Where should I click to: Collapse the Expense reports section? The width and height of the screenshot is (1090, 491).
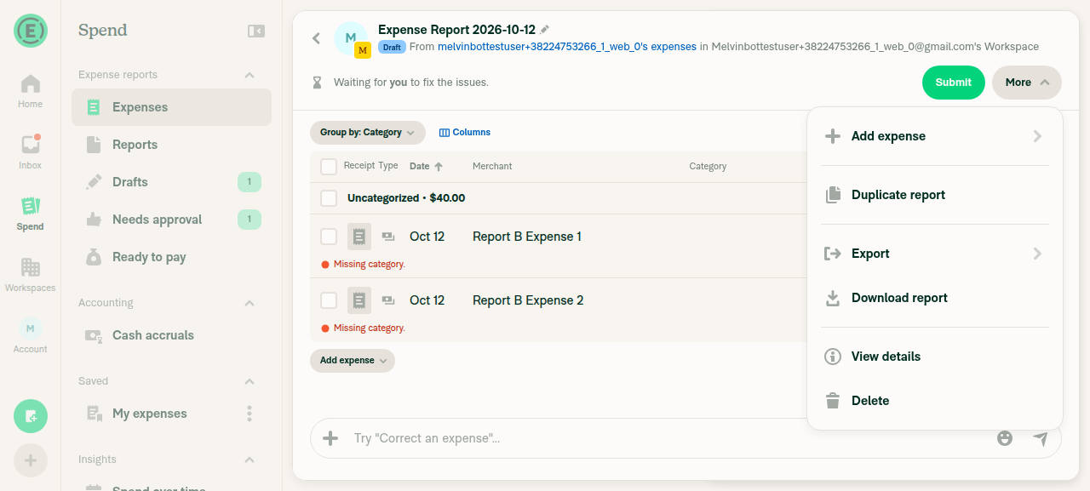coord(250,75)
